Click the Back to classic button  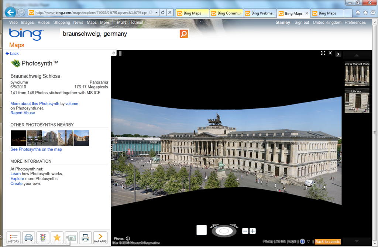(327, 241)
